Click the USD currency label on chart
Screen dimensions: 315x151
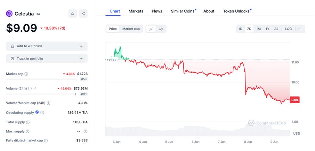coord(296,133)
